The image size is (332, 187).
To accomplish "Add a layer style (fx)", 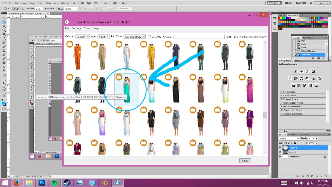I will (x=303, y=176).
